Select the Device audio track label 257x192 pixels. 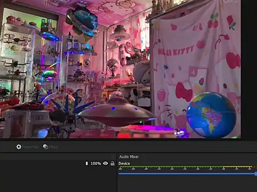[124, 163]
